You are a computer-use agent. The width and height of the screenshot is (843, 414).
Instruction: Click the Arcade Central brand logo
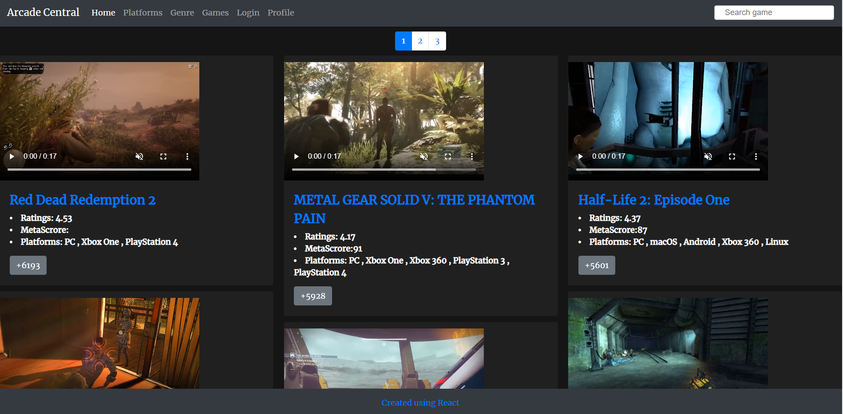click(x=43, y=12)
